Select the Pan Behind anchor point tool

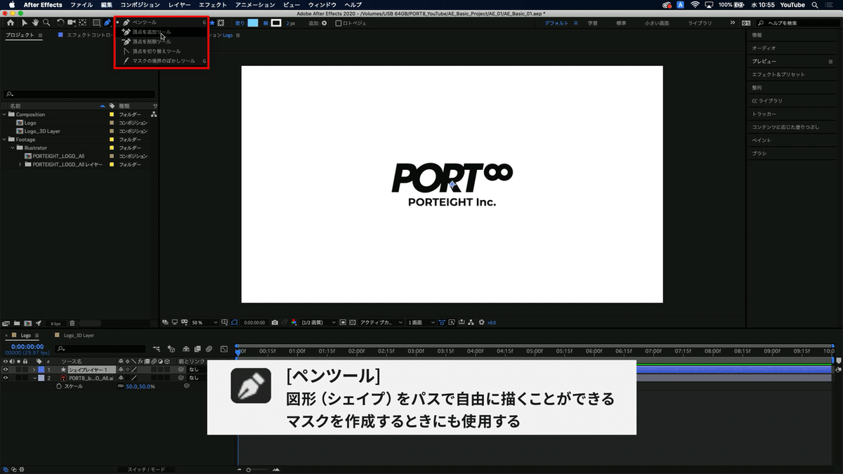(x=83, y=22)
